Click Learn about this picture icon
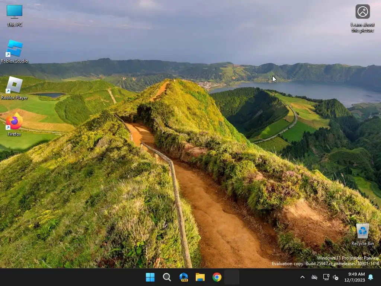The height and width of the screenshot is (286, 381). tap(362, 19)
